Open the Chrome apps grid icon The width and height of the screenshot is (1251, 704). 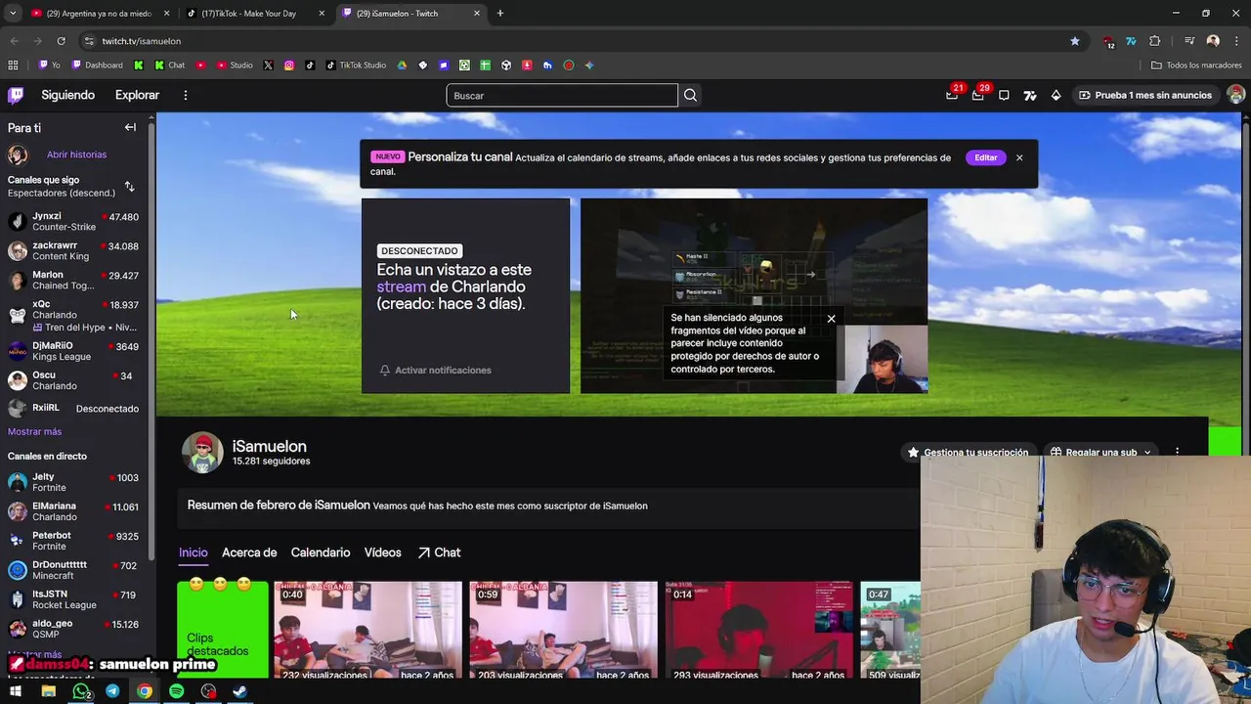coord(13,66)
